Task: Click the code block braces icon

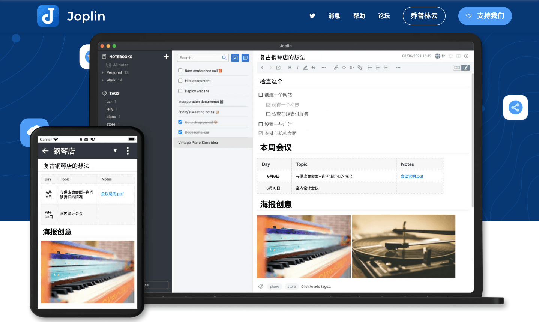Action: click(x=352, y=68)
